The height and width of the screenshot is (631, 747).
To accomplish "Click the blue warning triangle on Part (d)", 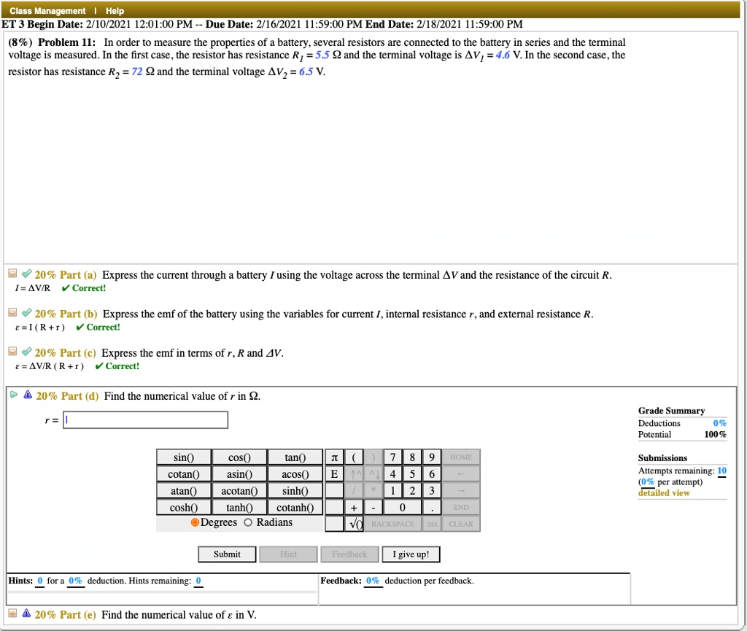I will pyautogui.click(x=28, y=395).
